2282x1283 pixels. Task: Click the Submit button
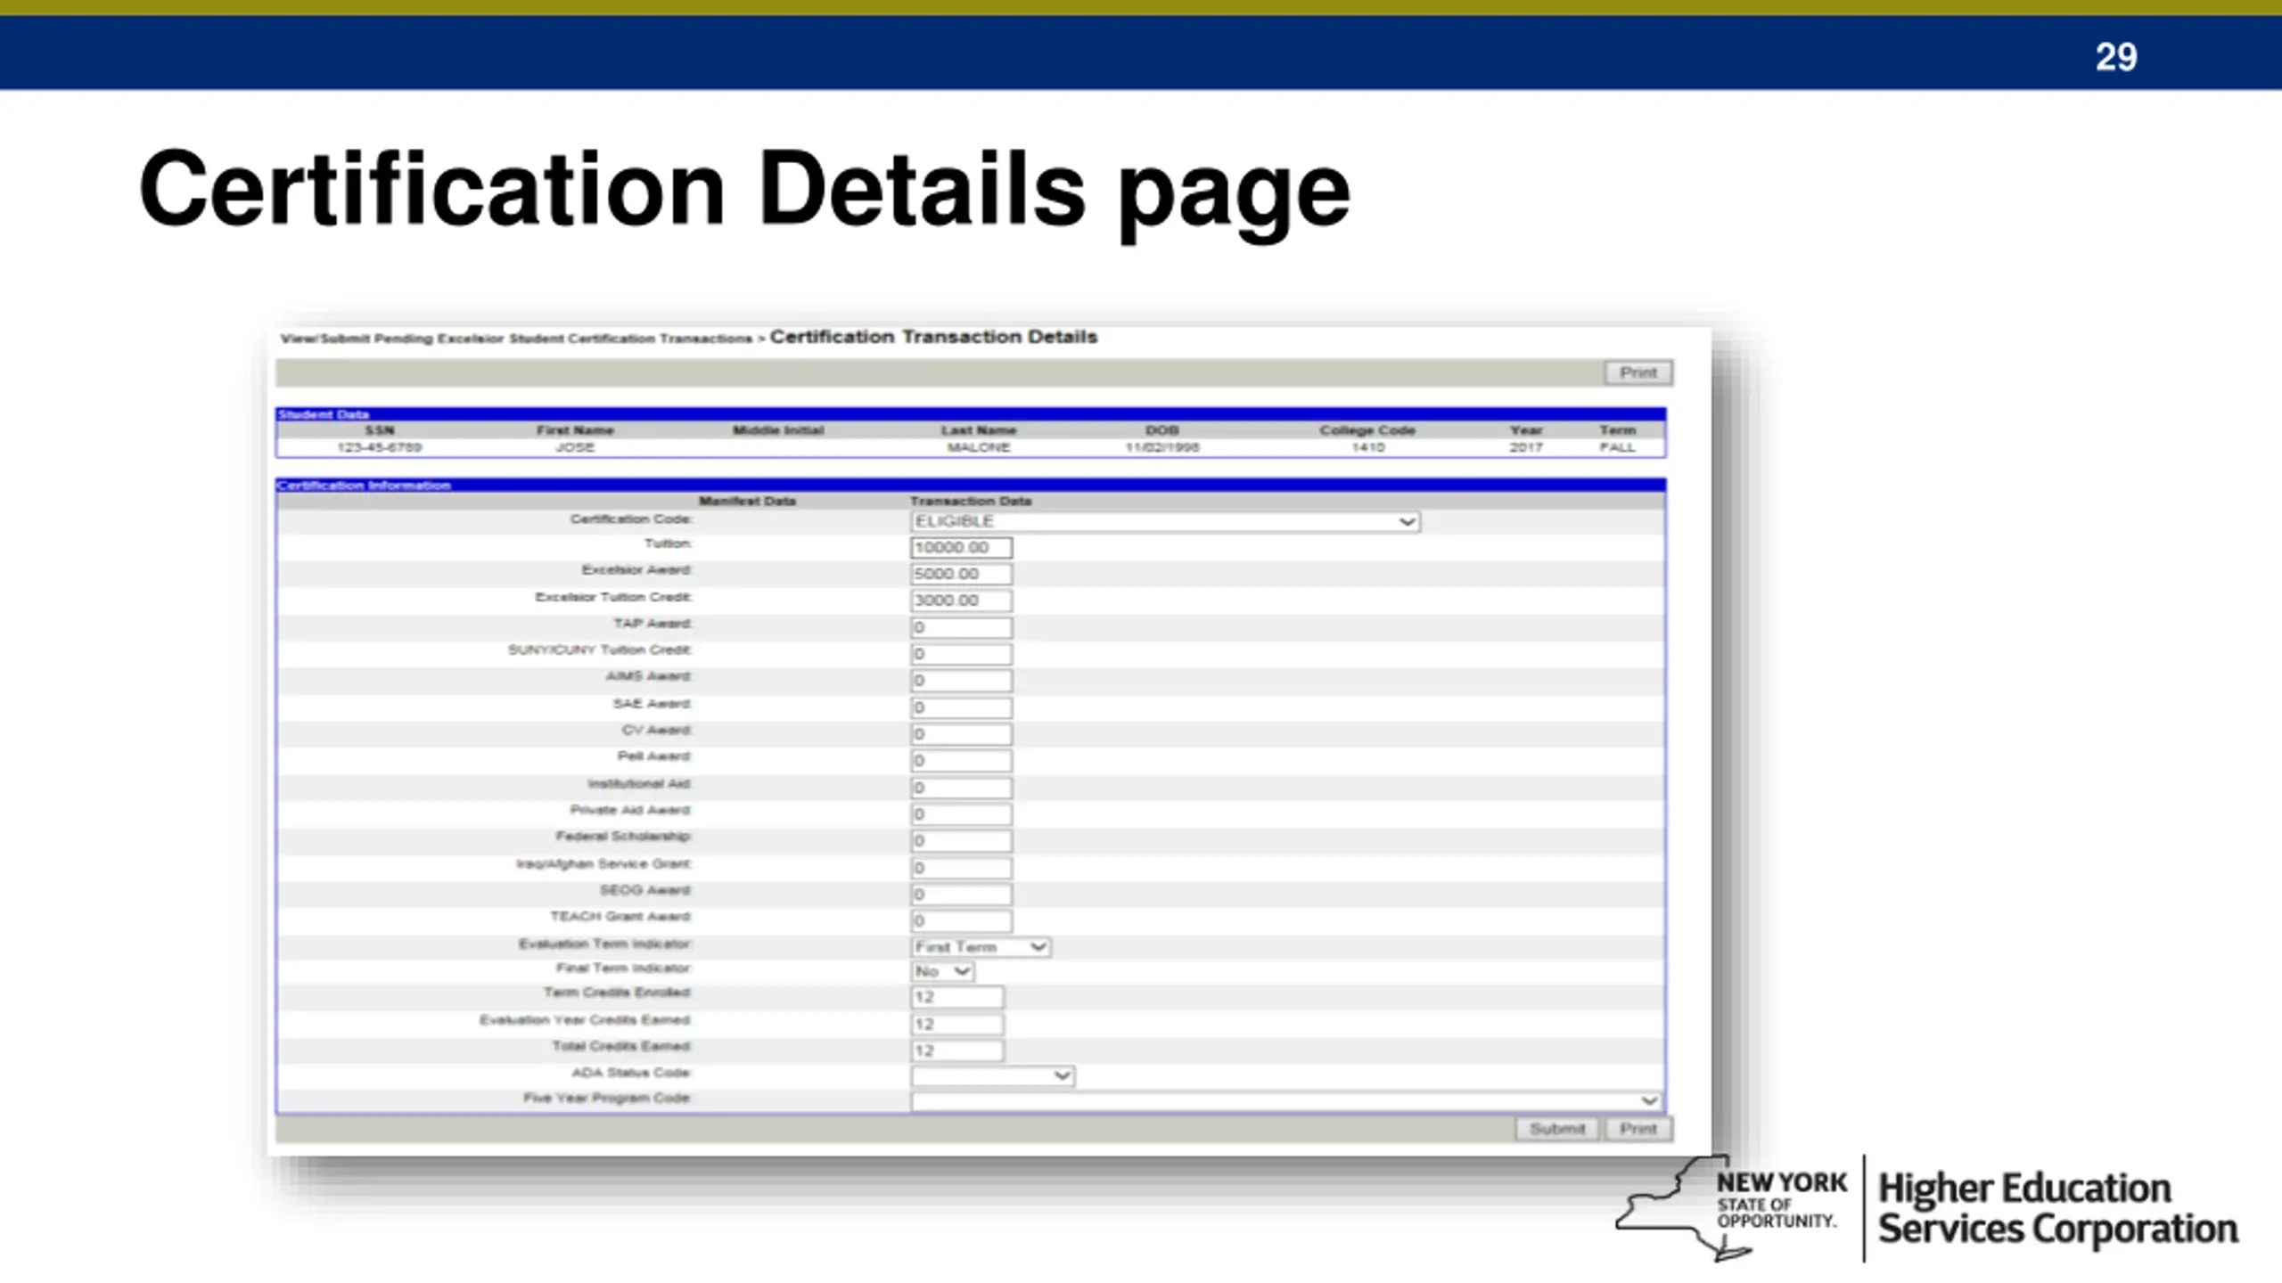point(1556,1129)
